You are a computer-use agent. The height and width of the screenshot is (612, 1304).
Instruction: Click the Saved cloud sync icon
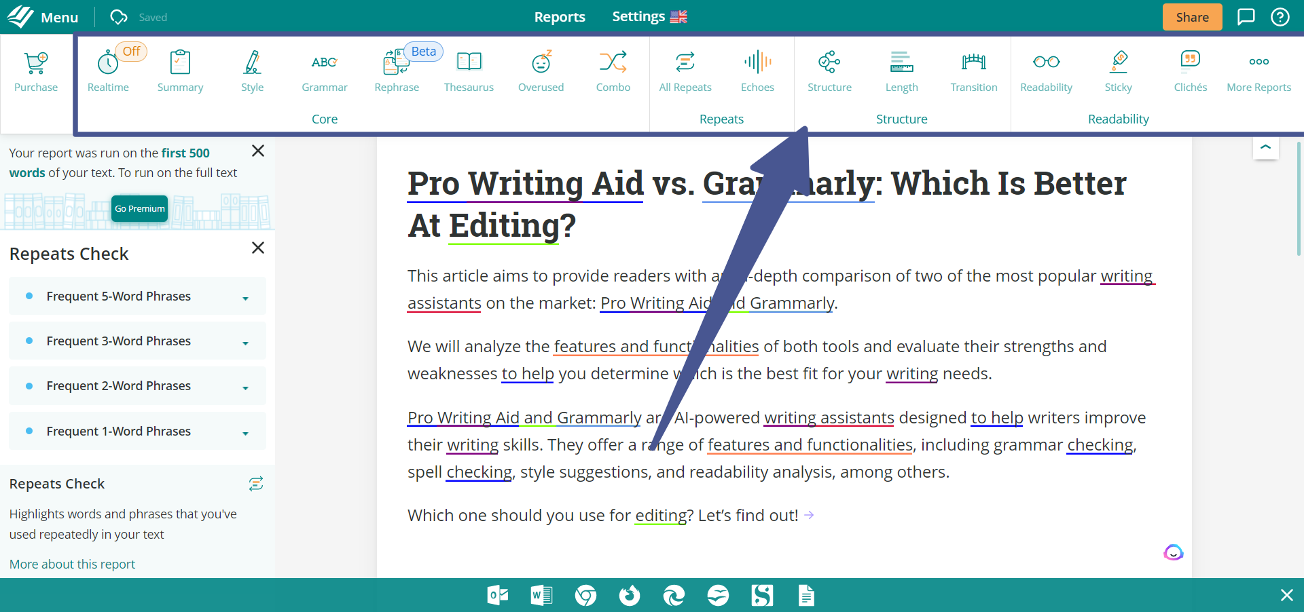(119, 17)
